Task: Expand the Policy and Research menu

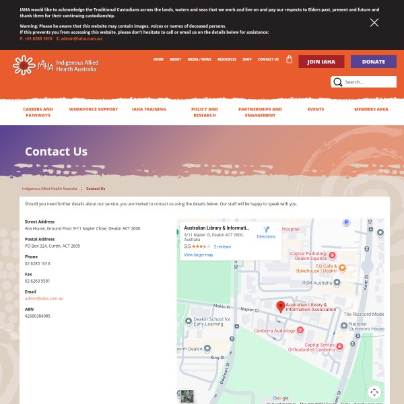Action: point(204,112)
